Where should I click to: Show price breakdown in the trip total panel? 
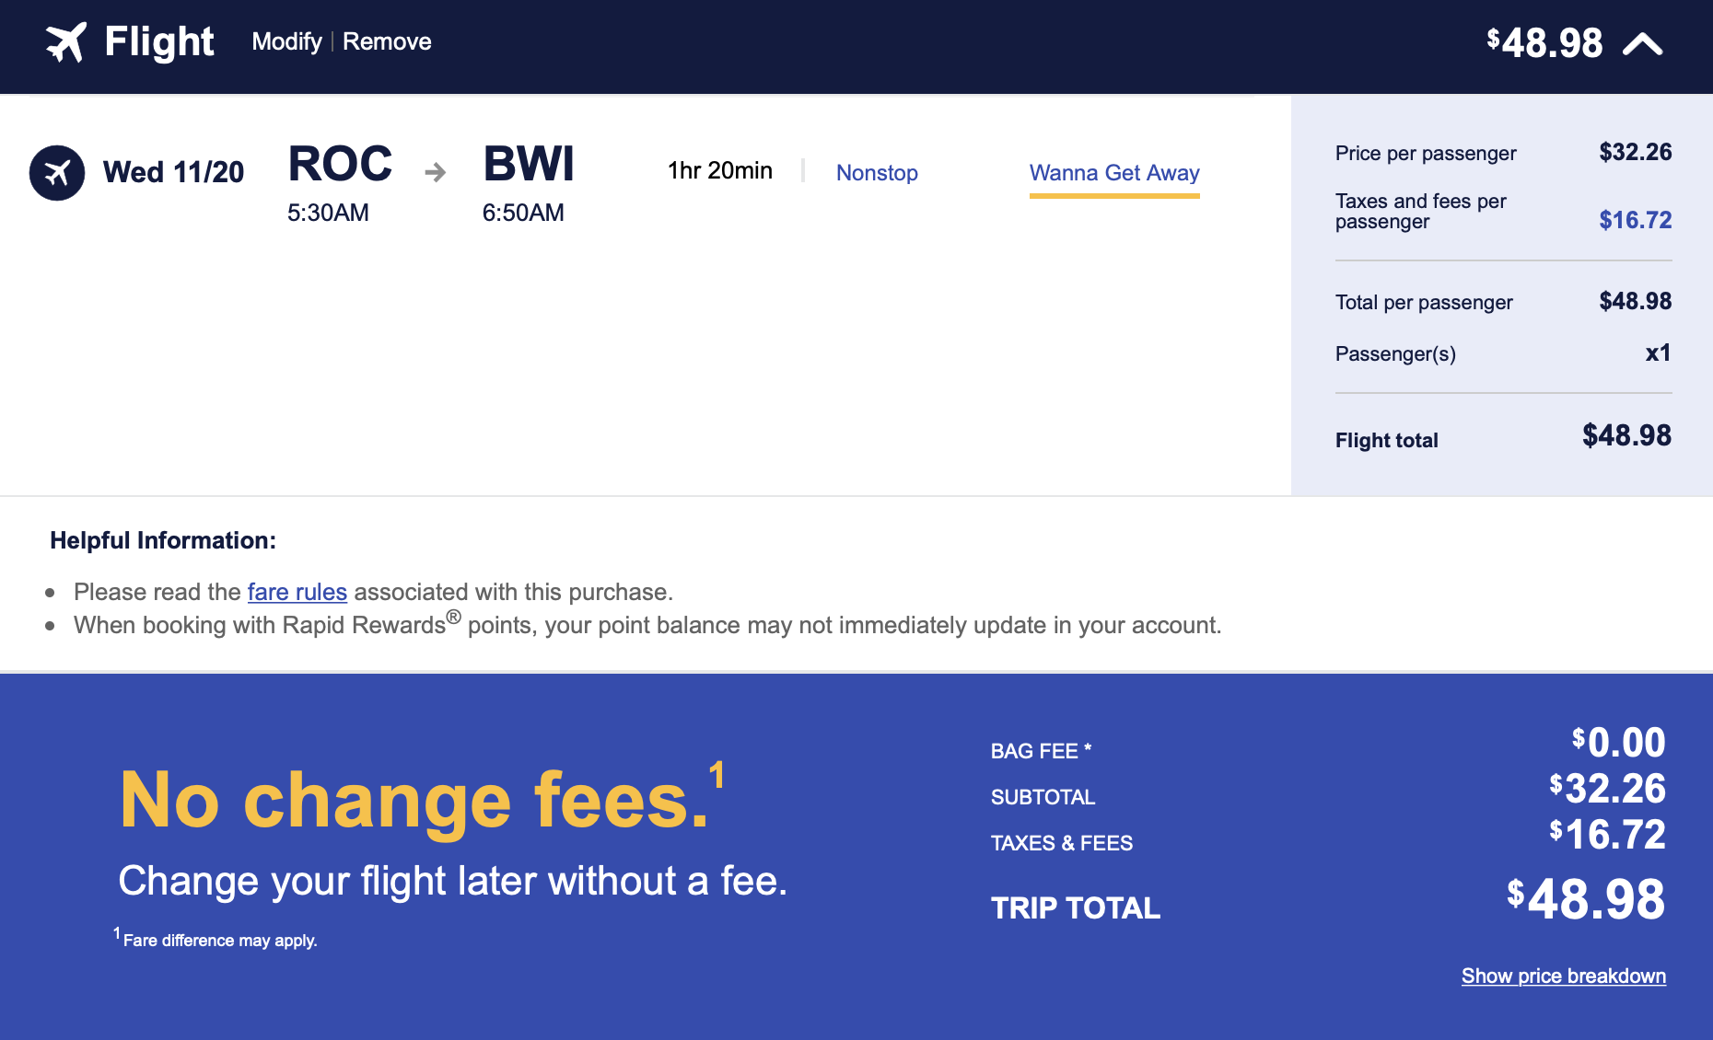(1564, 976)
